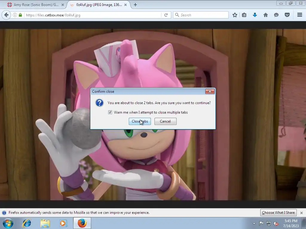Viewport: 306px width, 229px height.
Task: Click the URL address bar field
Action: 93,15
